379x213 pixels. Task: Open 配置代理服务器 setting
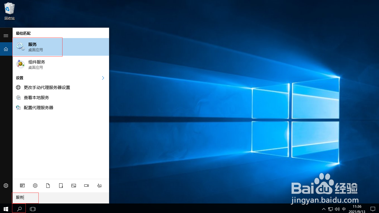61,107
